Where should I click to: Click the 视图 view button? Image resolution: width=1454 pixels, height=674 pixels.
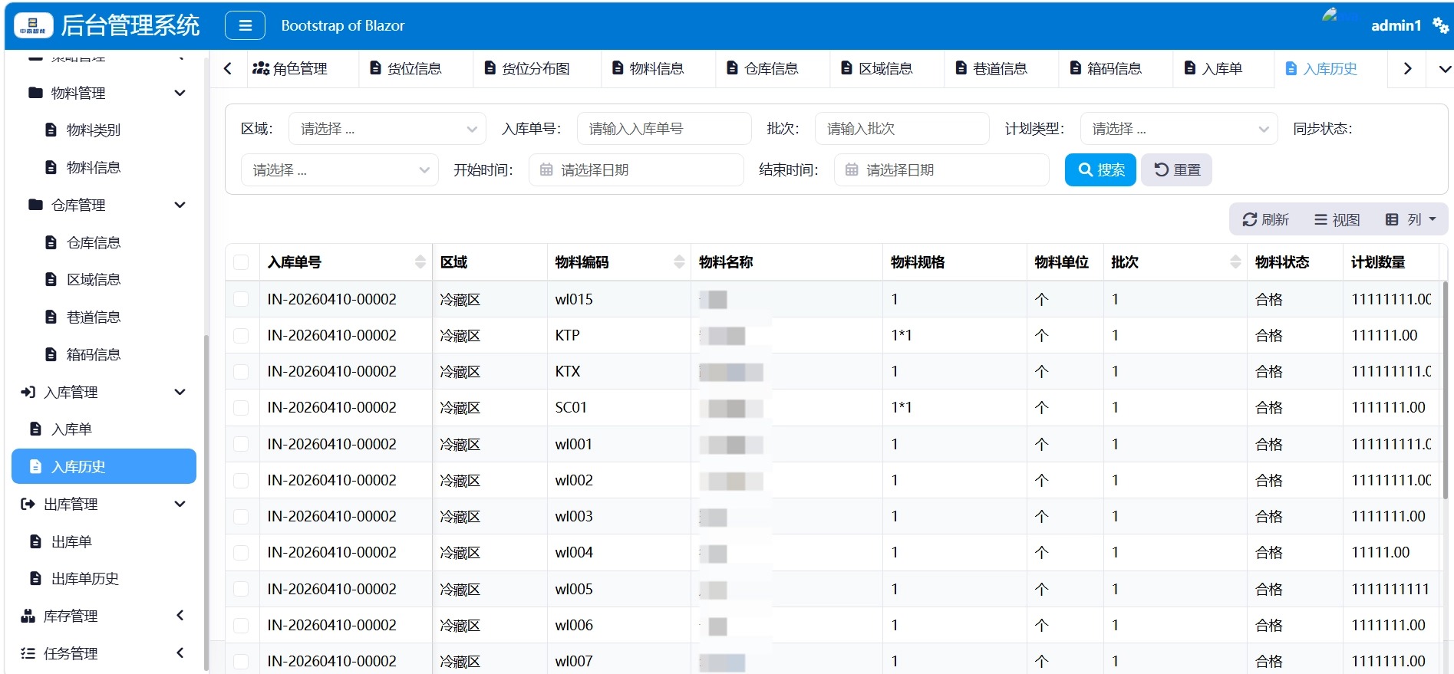1337,219
